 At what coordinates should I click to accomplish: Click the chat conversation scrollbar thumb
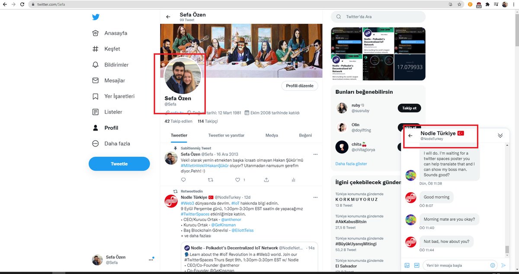point(507,250)
